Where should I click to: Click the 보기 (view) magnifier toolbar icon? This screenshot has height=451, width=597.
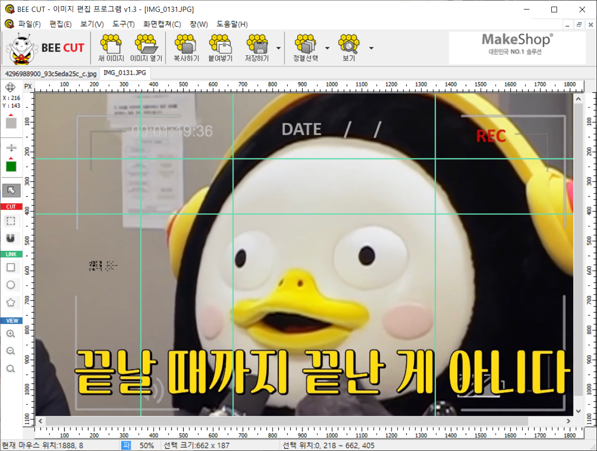pos(348,48)
